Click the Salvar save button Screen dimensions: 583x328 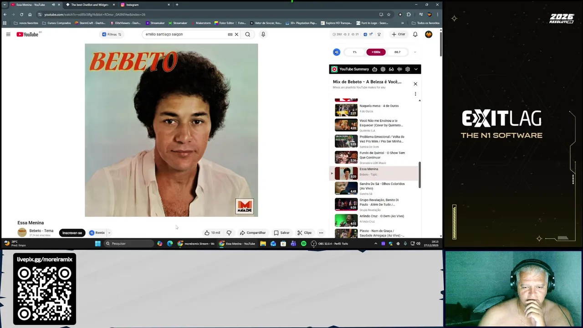pyautogui.click(x=281, y=233)
